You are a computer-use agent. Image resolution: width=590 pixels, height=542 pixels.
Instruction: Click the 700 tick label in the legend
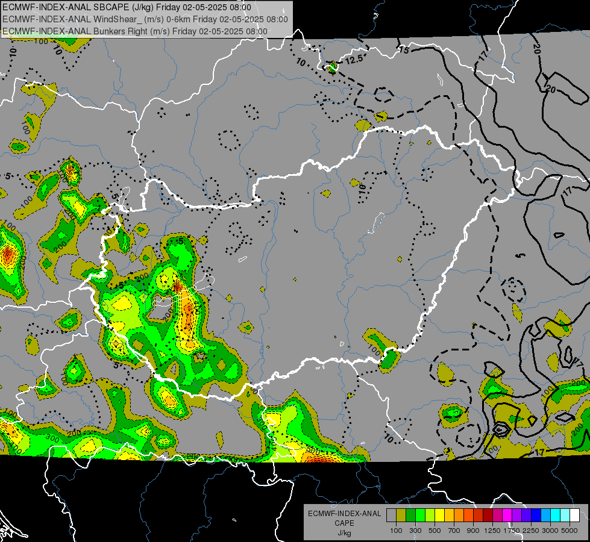pos(454,531)
